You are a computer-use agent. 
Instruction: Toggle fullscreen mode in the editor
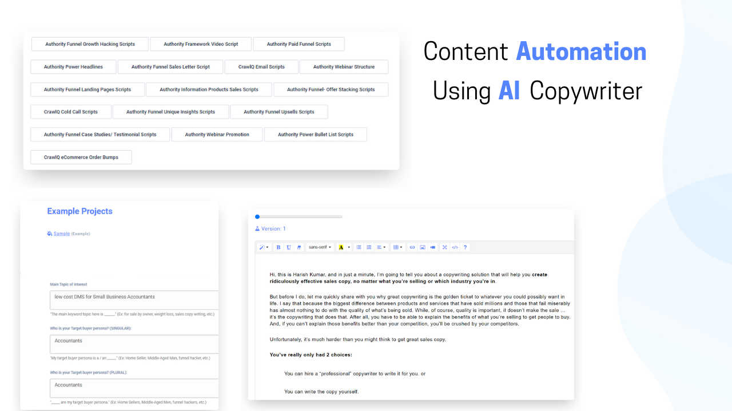445,247
